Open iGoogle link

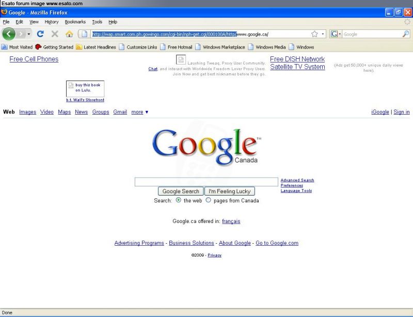[x=380, y=112]
